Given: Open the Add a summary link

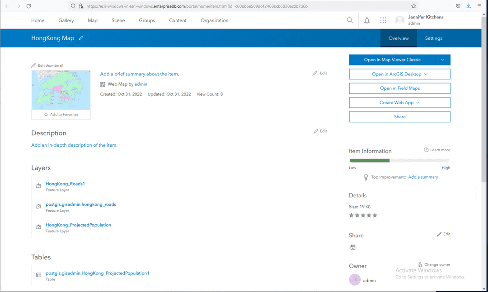Looking at the screenshot, I should (423, 177).
